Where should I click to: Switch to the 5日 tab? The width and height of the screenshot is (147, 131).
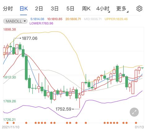pos(70,9)
